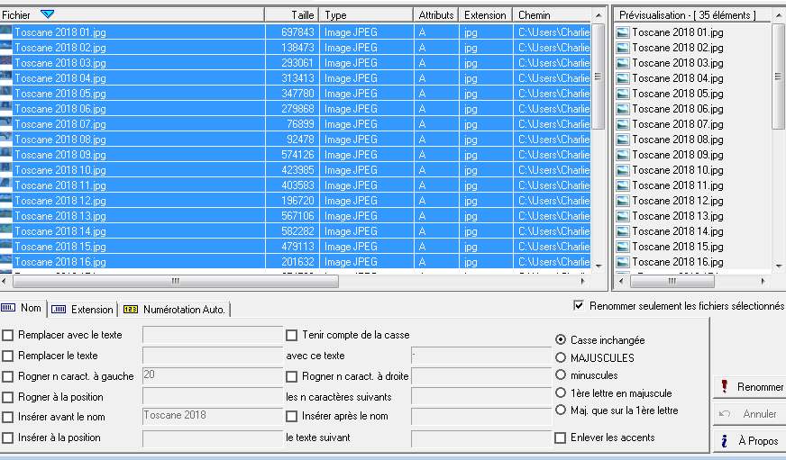The image size is (786, 460).
Task: Uncheck Renommer seulement les fichiers sélectionnés
Action: pyautogui.click(x=579, y=306)
